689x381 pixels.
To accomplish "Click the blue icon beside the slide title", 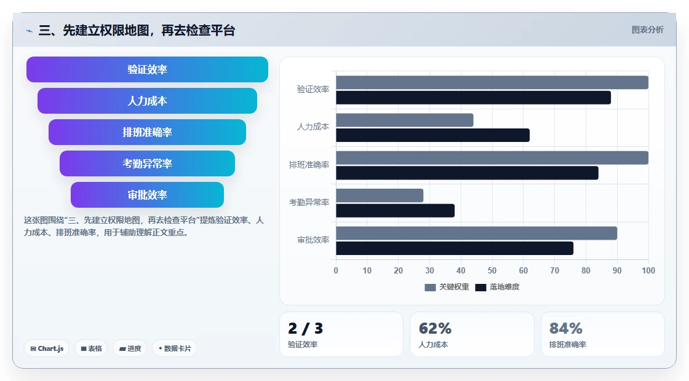I will pos(30,31).
